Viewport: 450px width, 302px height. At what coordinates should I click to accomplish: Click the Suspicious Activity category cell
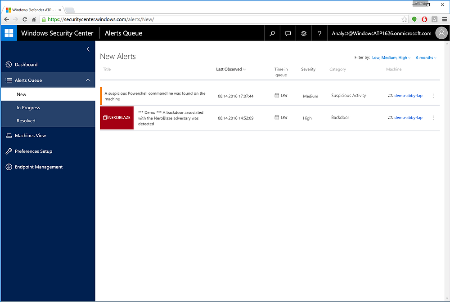pos(348,95)
